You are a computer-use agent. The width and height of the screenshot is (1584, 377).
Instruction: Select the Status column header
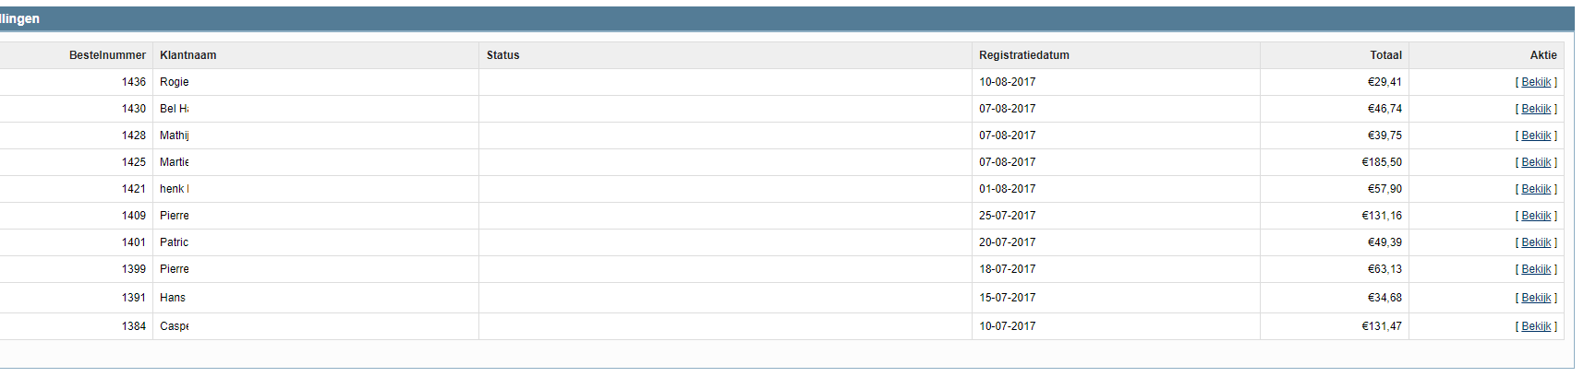(503, 55)
